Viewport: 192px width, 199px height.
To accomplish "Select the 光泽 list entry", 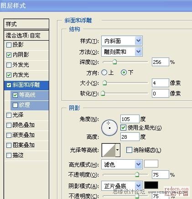I will coord(26,115).
